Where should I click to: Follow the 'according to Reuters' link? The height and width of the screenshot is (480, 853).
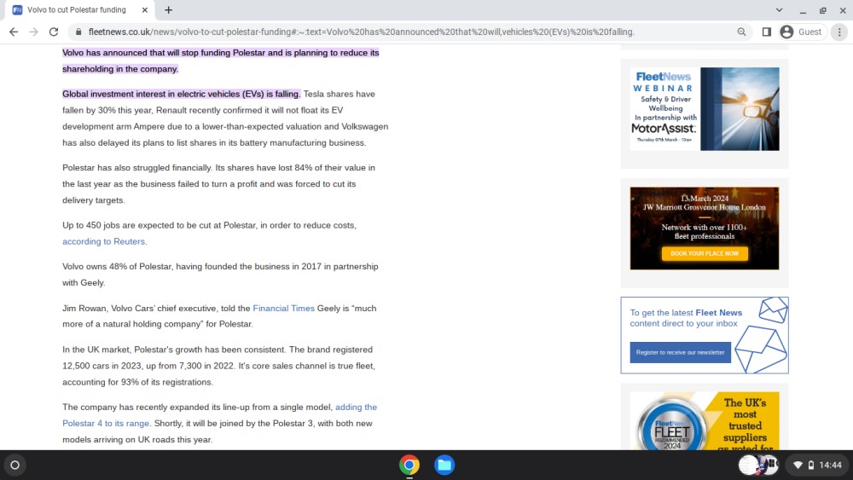(x=103, y=241)
